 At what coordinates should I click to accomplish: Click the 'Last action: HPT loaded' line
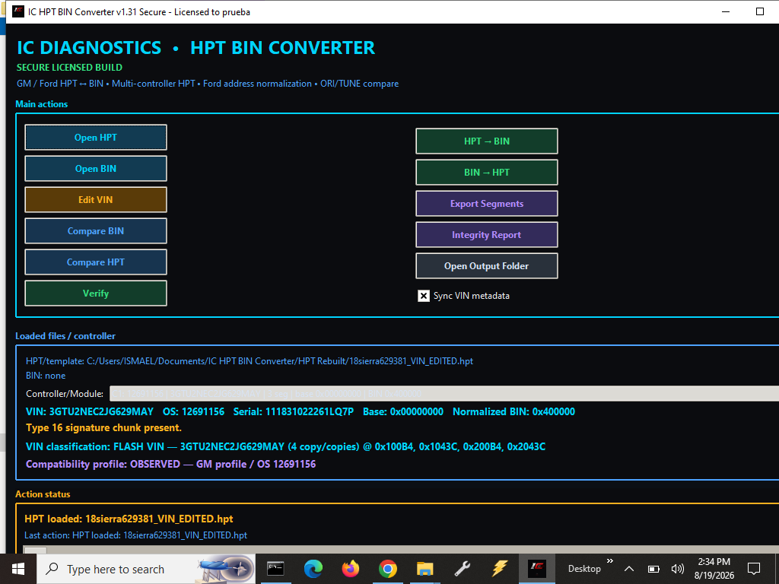click(x=135, y=535)
